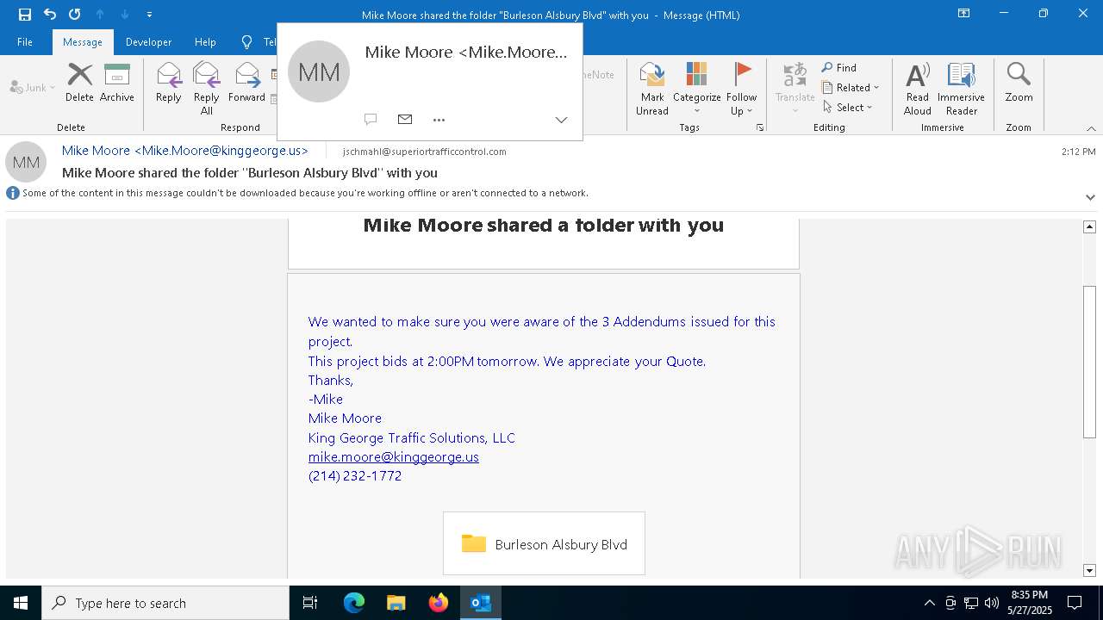Image resolution: width=1103 pixels, height=620 pixels.
Task: Expand the Tags group dialog launcher
Action: [x=760, y=127]
